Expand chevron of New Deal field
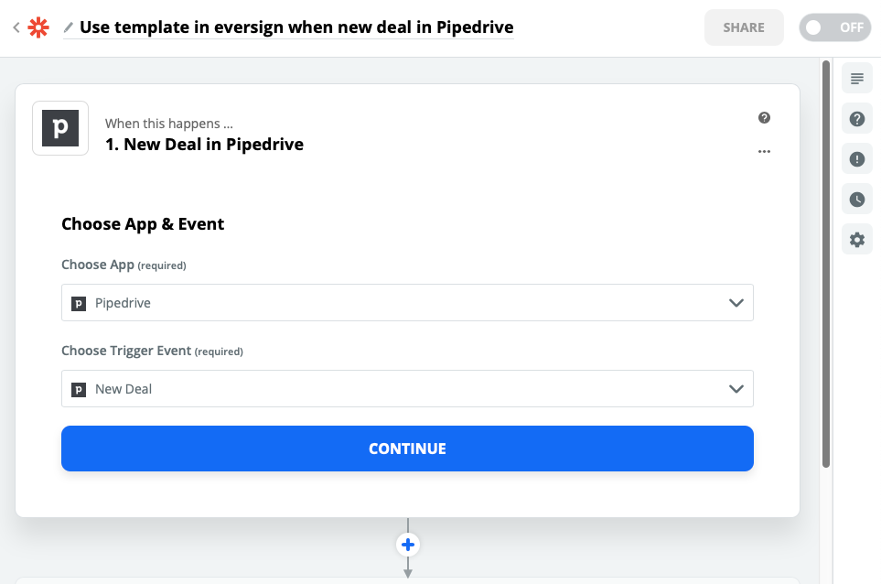881x584 pixels. tap(736, 389)
